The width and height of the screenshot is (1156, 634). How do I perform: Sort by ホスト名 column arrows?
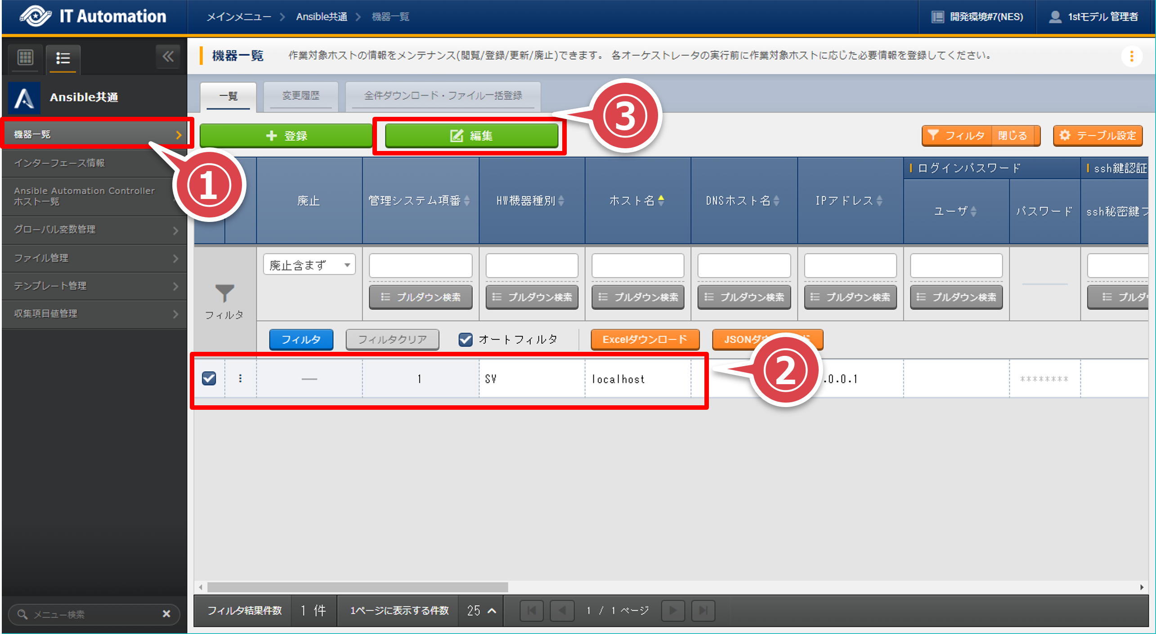click(x=661, y=200)
